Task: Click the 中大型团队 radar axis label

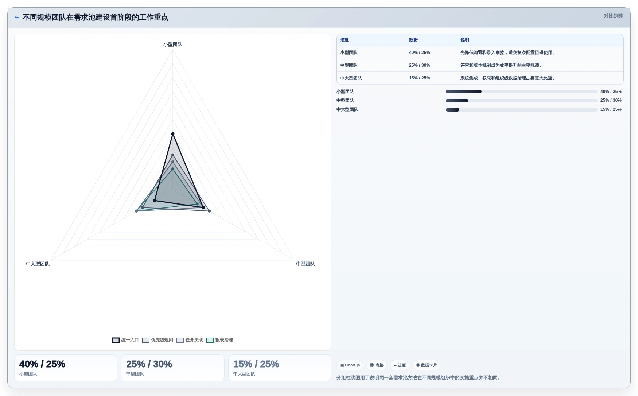Action: tap(38, 264)
